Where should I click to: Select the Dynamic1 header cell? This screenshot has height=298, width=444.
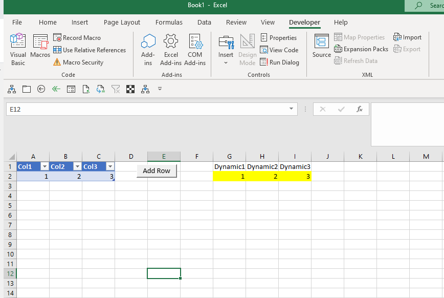tap(229, 166)
